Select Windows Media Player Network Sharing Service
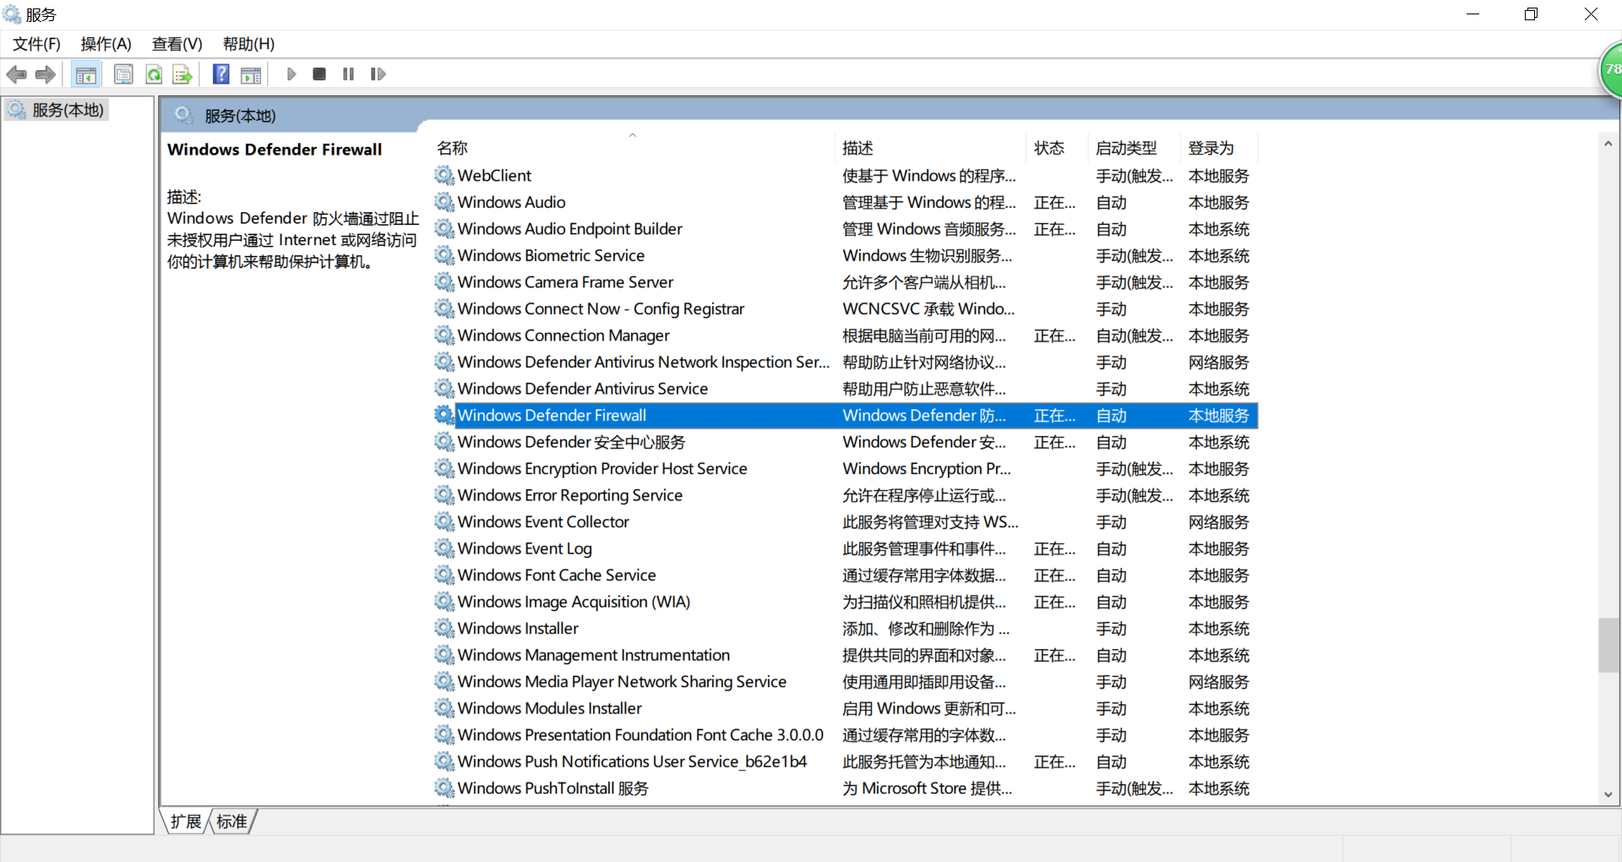The width and height of the screenshot is (1622, 862). pyautogui.click(x=846, y=681)
